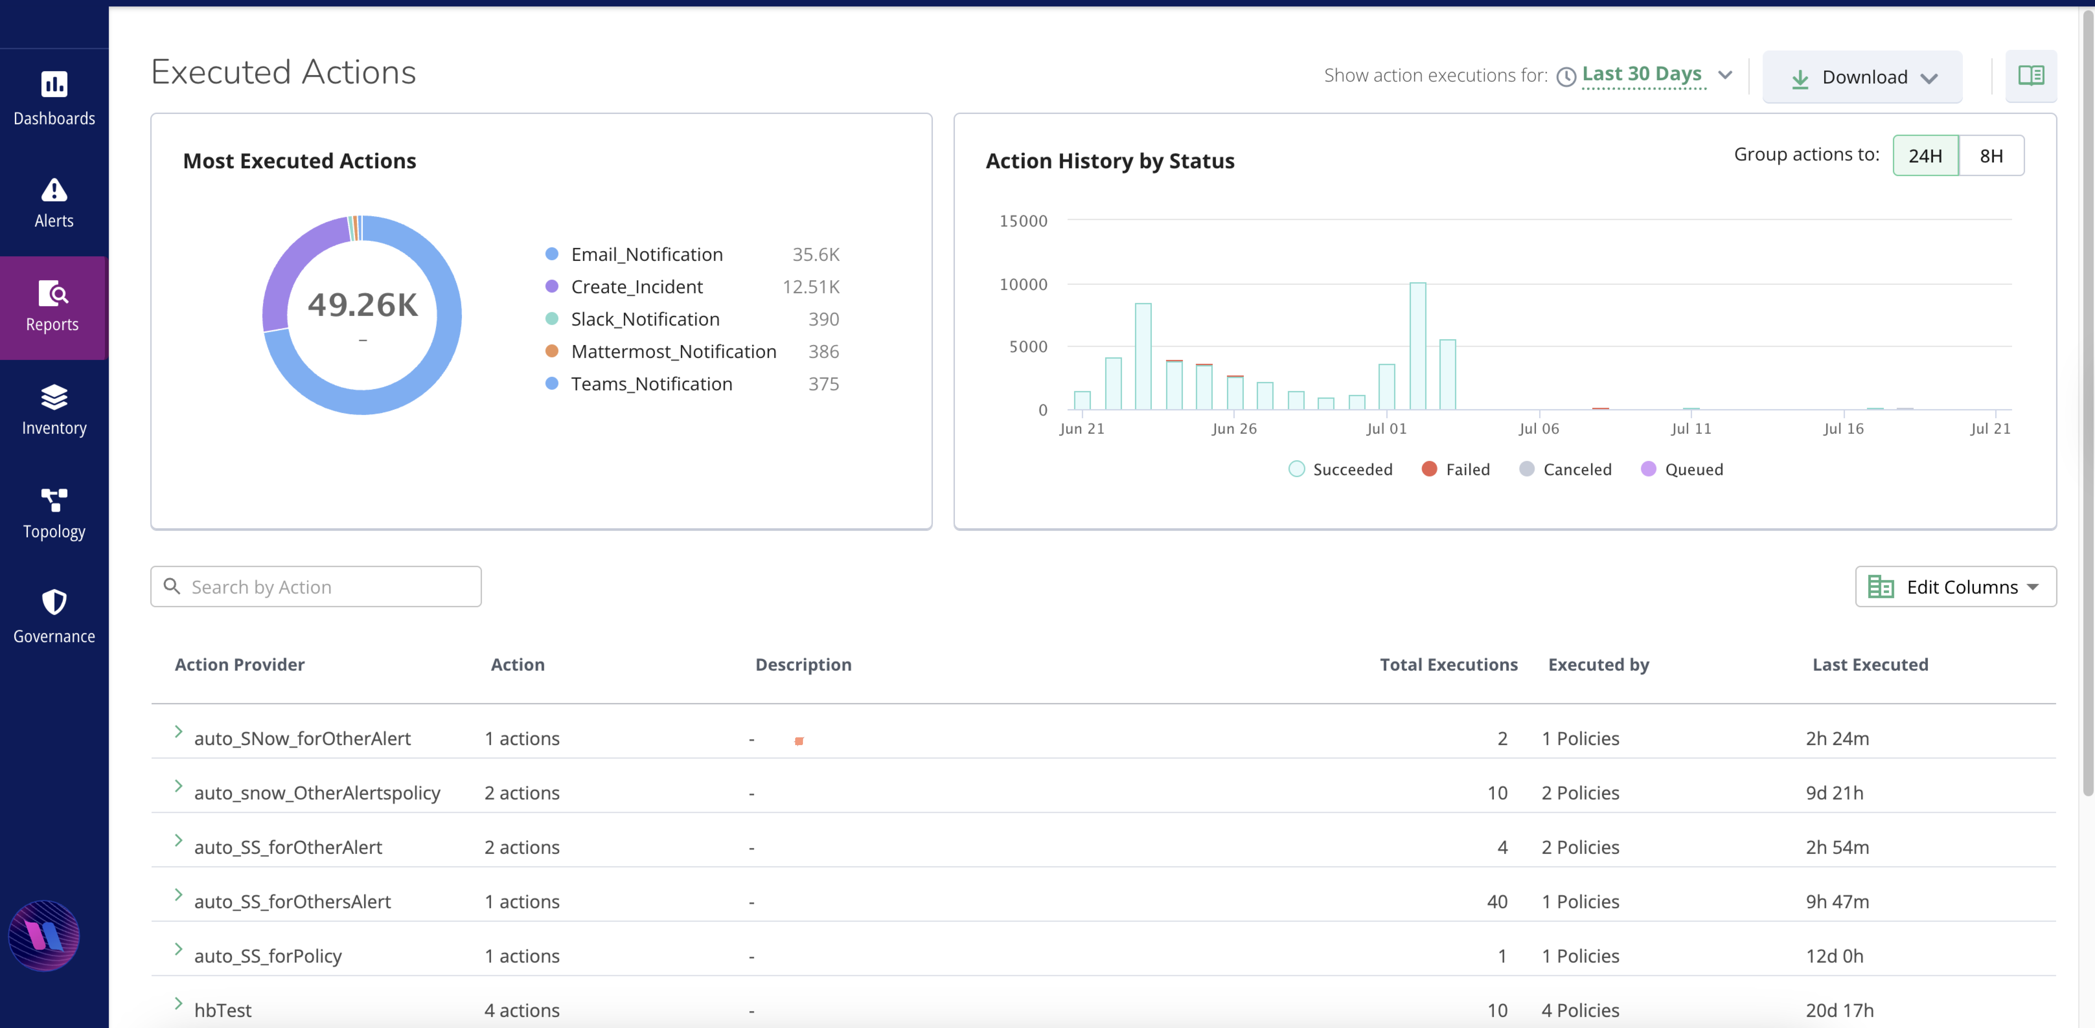Open the Last 30 Days time range dropdown
This screenshot has width=2095, height=1028.
point(1725,75)
